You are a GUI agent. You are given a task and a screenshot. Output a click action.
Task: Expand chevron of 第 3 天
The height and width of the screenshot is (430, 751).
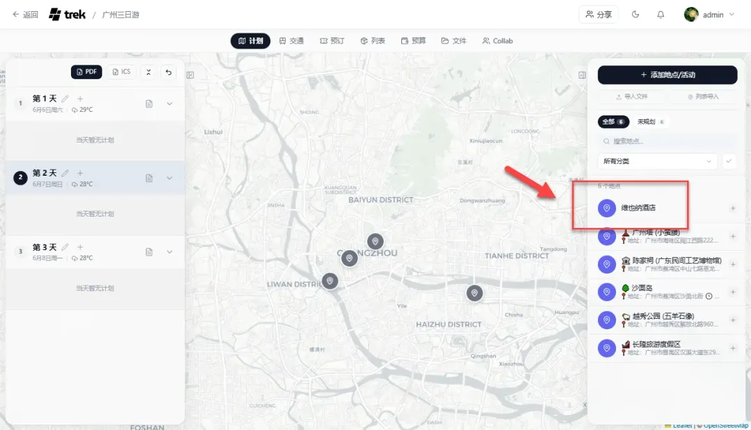pyautogui.click(x=170, y=252)
